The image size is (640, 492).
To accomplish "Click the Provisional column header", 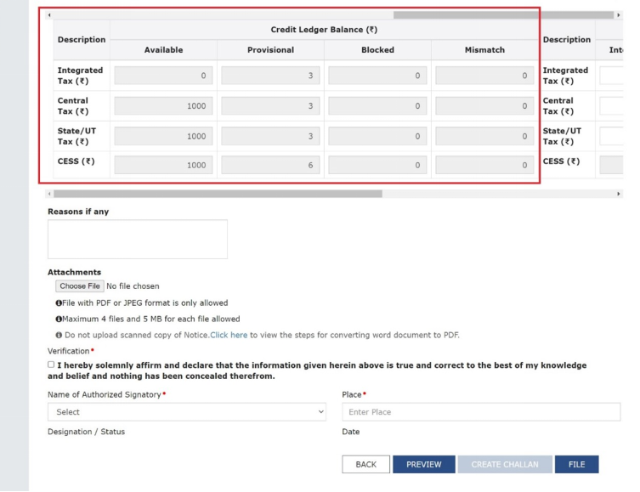I will pos(270,50).
